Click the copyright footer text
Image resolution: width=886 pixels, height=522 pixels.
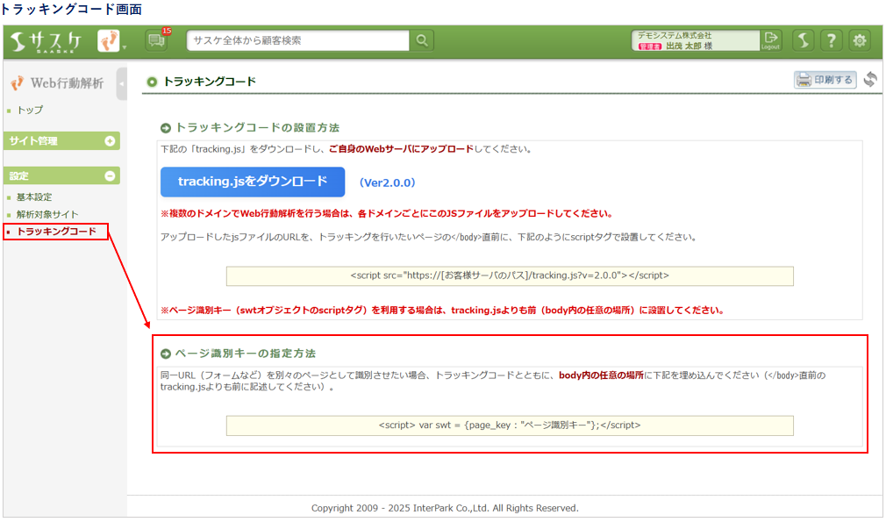pyautogui.click(x=445, y=508)
